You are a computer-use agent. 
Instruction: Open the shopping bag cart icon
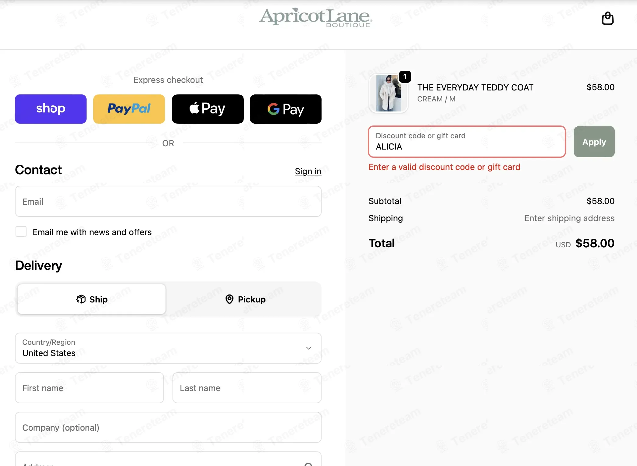coord(607,19)
